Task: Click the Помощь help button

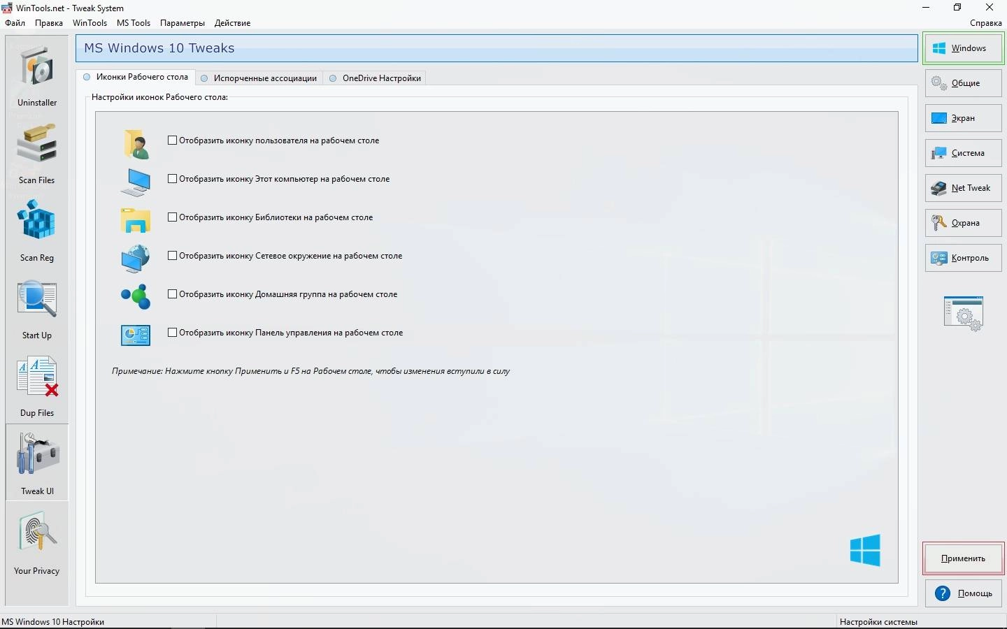Action: click(x=963, y=593)
